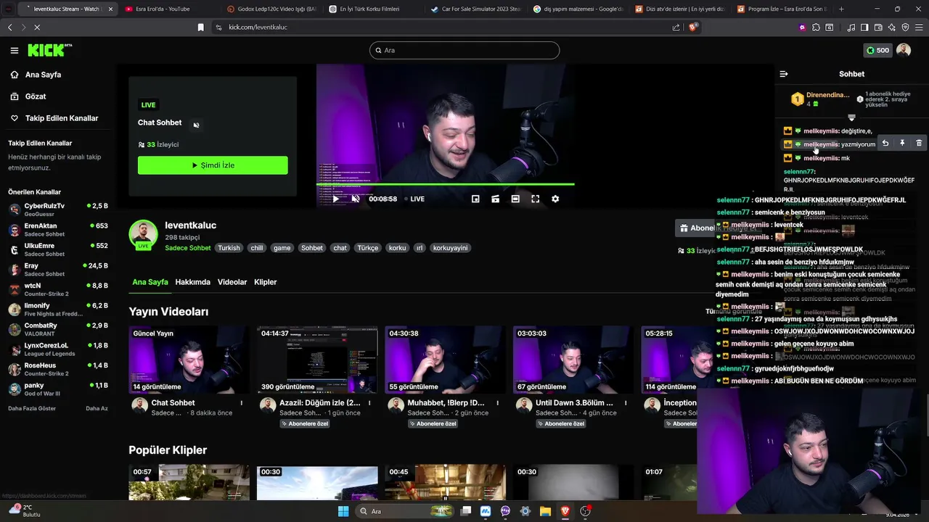Expand the gift leaderboard chevron
Image resolution: width=929 pixels, height=522 pixels.
coord(851,117)
